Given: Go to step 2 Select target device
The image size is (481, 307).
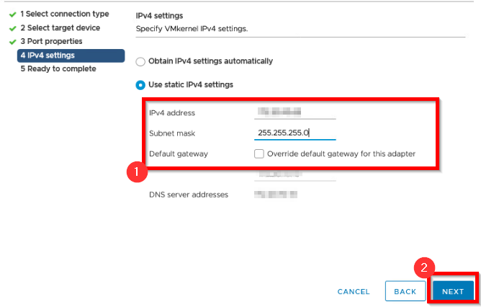Looking at the screenshot, I should click(x=60, y=28).
